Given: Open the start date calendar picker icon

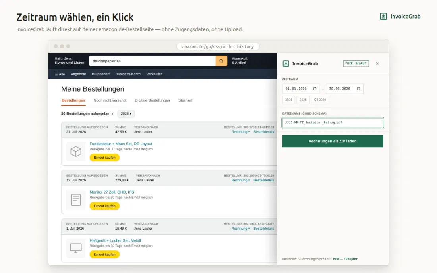Looking at the screenshot, I should point(315,89).
